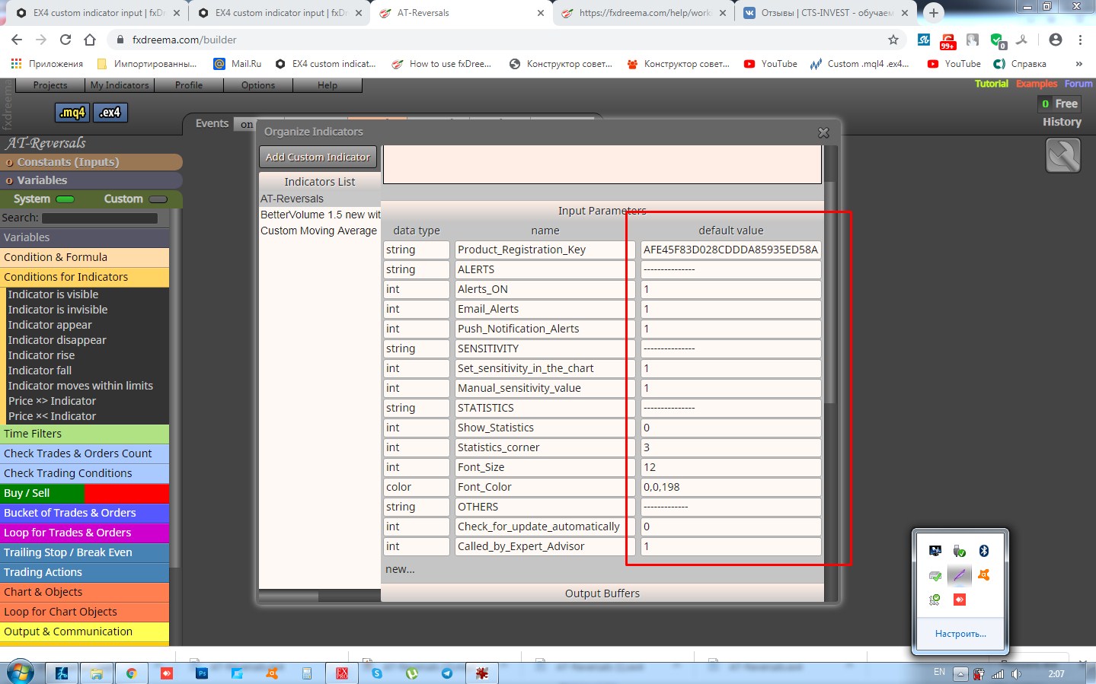
Task: Edit the Font_Color default value field
Action: click(x=730, y=487)
